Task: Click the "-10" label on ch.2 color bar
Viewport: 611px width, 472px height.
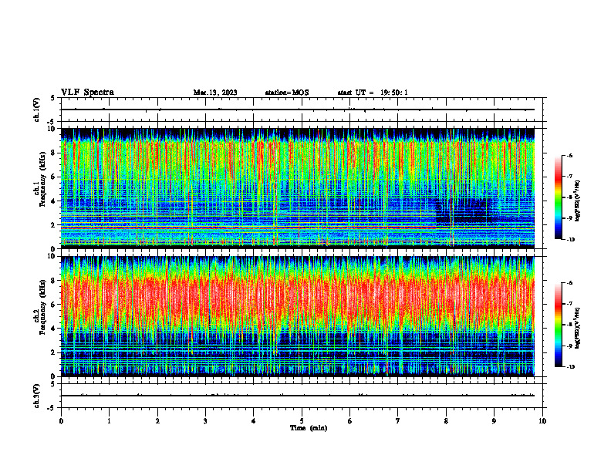Action: click(570, 367)
